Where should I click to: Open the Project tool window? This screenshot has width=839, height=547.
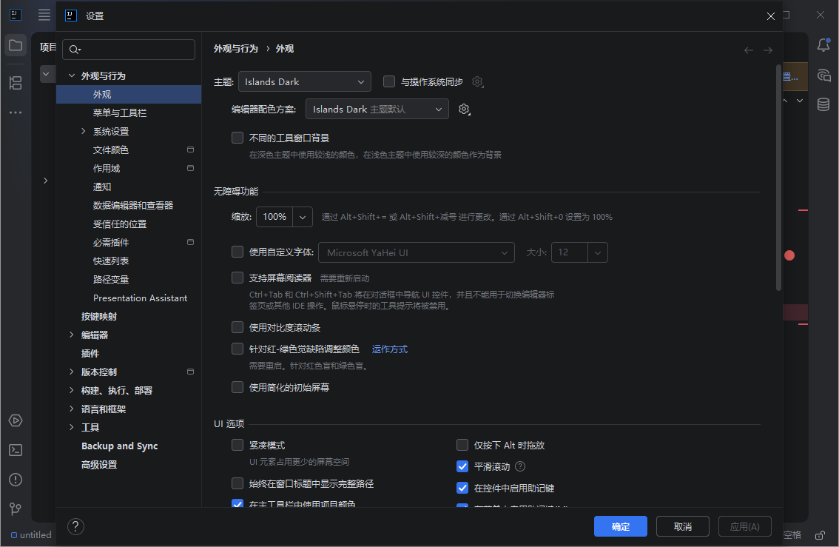coord(16,45)
